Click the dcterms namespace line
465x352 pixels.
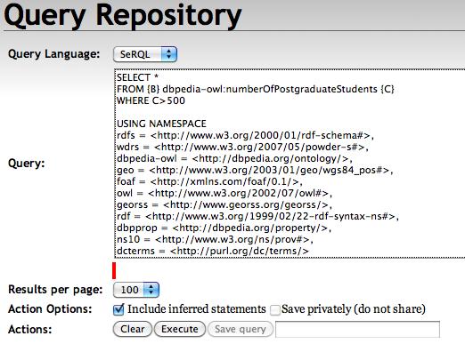(x=213, y=251)
